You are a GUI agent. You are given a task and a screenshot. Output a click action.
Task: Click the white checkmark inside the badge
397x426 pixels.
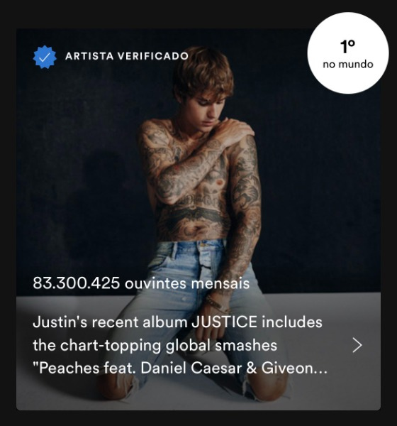tap(45, 58)
